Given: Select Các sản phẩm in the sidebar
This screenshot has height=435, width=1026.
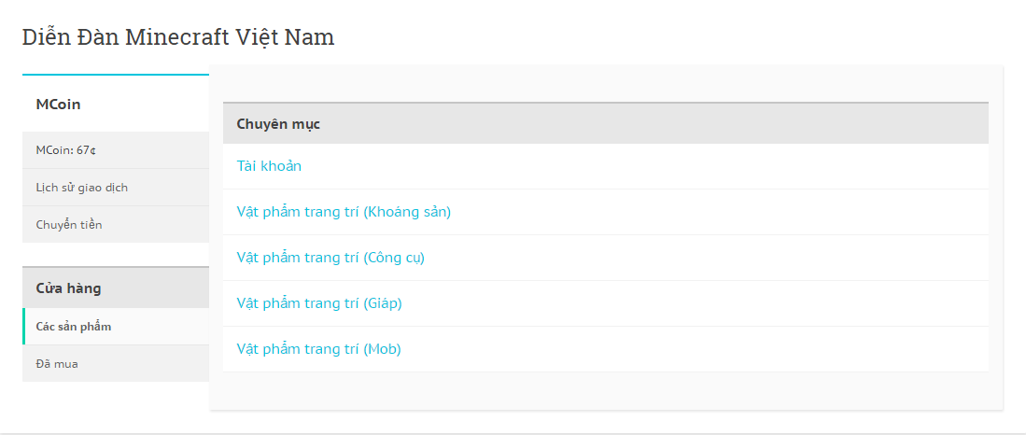Looking at the screenshot, I should pos(74,327).
